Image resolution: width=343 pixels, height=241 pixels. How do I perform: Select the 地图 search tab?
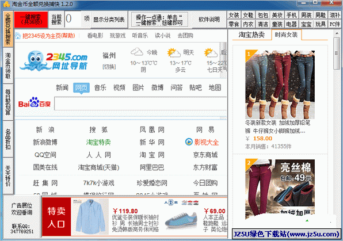(215, 87)
